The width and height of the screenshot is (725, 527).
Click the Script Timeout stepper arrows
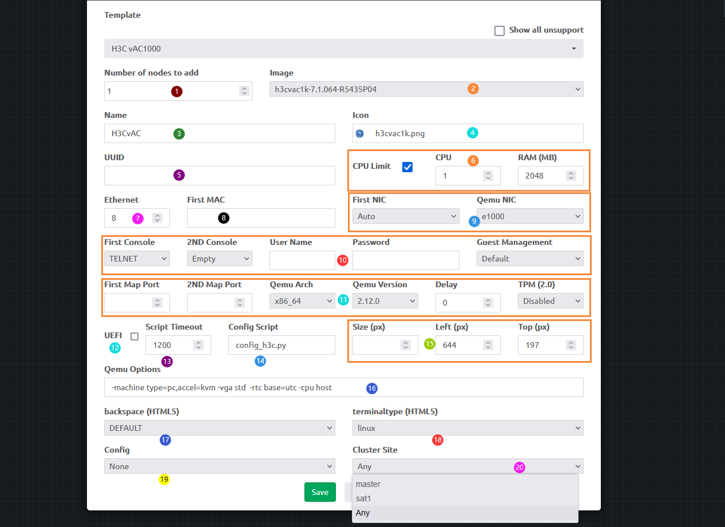point(199,345)
